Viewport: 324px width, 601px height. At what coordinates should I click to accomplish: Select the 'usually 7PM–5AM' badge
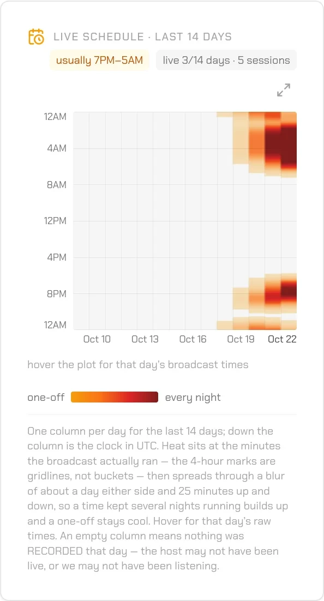click(99, 60)
